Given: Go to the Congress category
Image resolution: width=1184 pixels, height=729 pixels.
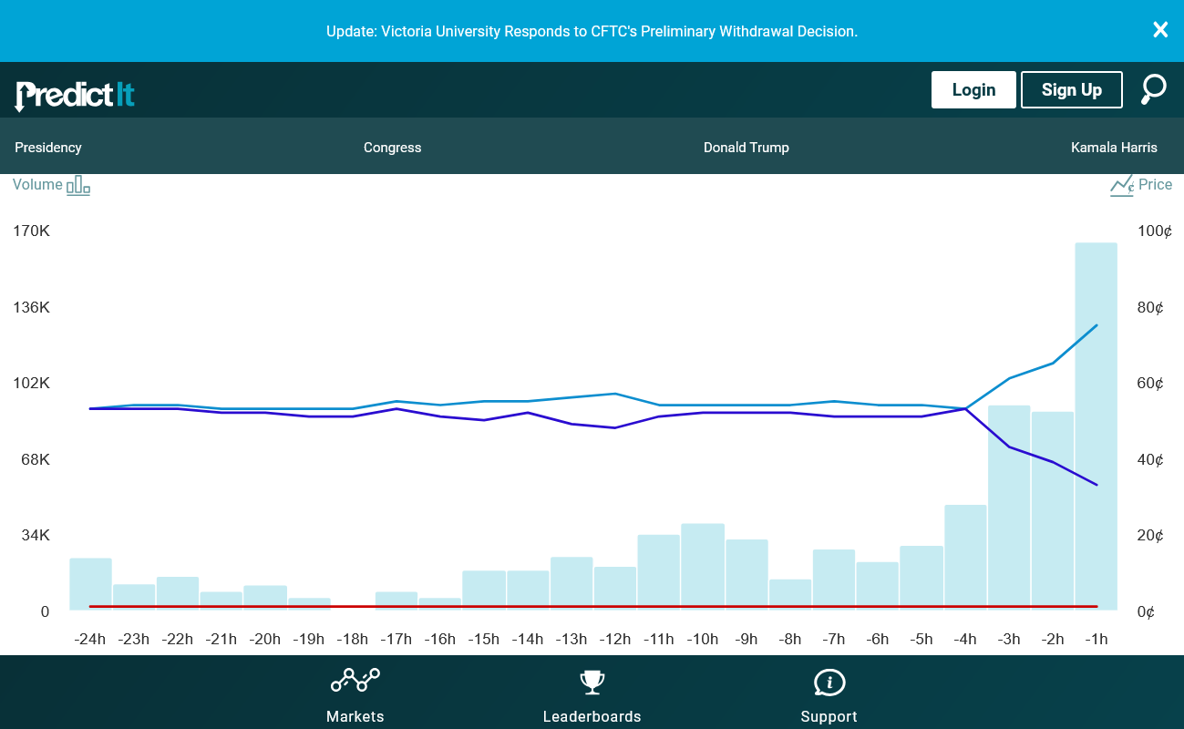Looking at the screenshot, I should click(393, 148).
